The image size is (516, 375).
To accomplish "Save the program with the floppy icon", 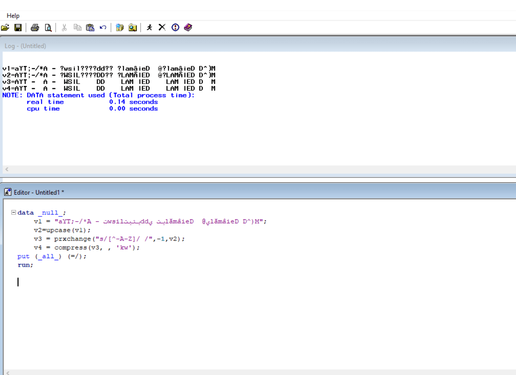I will (x=18, y=27).
